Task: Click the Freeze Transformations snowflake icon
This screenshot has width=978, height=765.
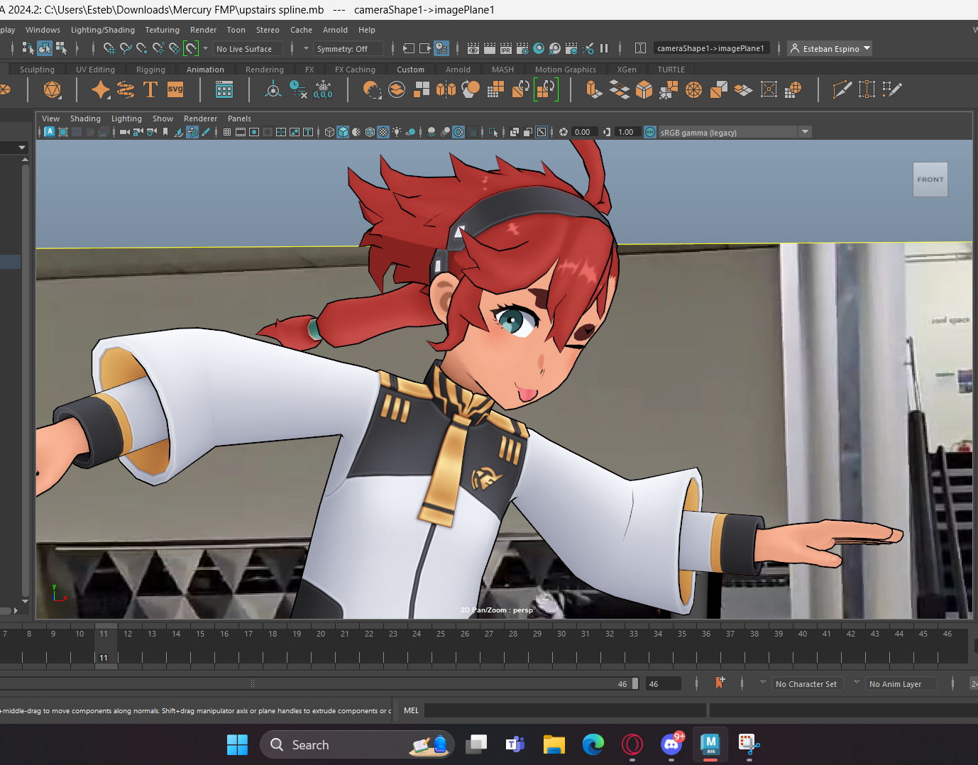Action: pyautogui.click(x=323, y=89)
